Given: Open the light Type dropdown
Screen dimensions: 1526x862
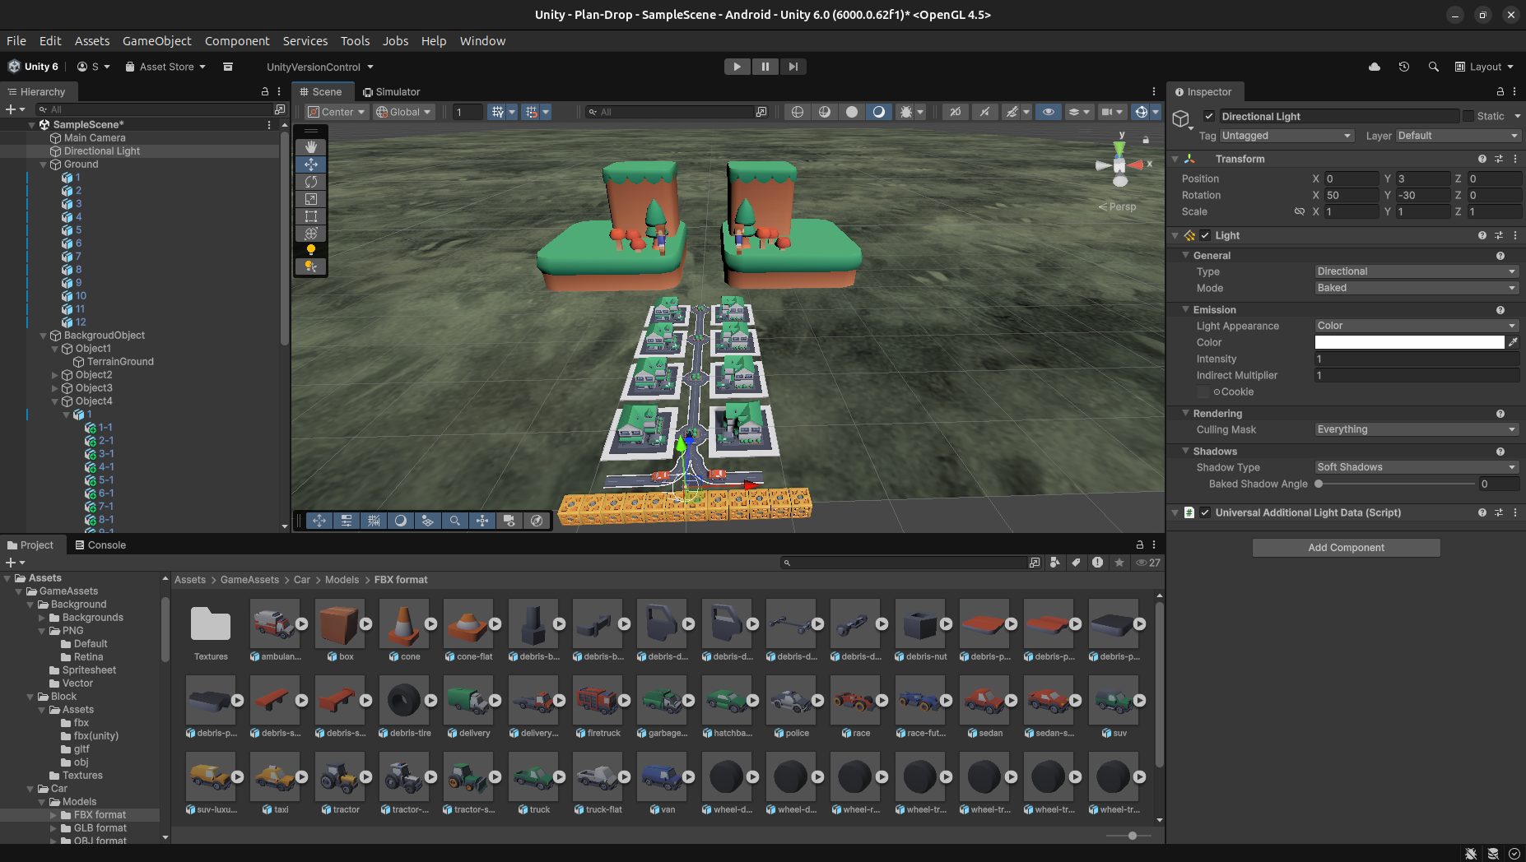Looking at the screenshot, I should pyautogui.click(x=1416, y=271).
